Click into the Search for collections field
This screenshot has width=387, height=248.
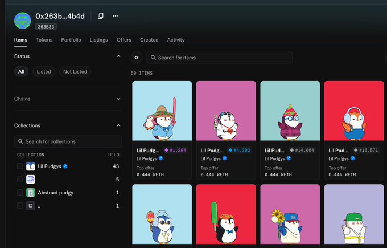coord(68,141)
